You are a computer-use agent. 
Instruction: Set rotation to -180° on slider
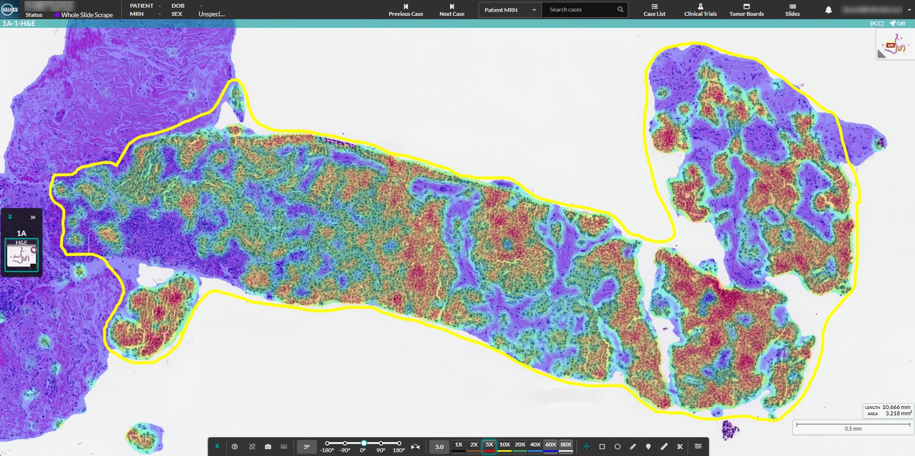(327, 443)
